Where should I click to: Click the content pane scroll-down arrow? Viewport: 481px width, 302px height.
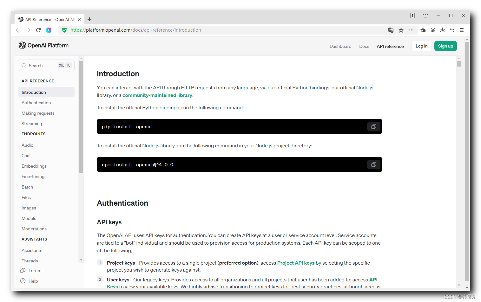[459, 285]
